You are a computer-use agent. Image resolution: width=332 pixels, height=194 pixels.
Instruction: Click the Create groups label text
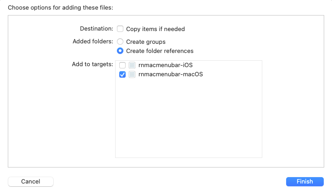tap(146, 42)
